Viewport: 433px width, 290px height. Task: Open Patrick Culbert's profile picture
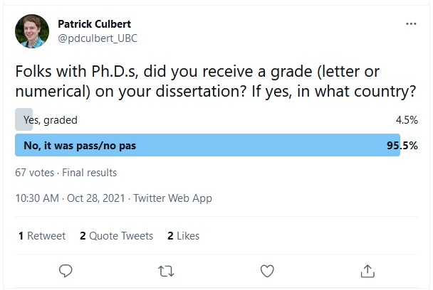[32, 31]
